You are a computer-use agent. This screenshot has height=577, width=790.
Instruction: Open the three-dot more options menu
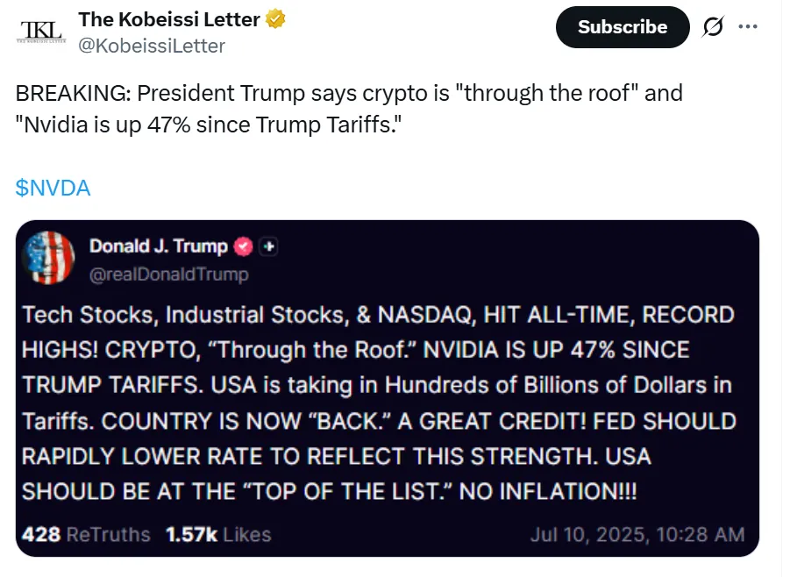(748, 26)
